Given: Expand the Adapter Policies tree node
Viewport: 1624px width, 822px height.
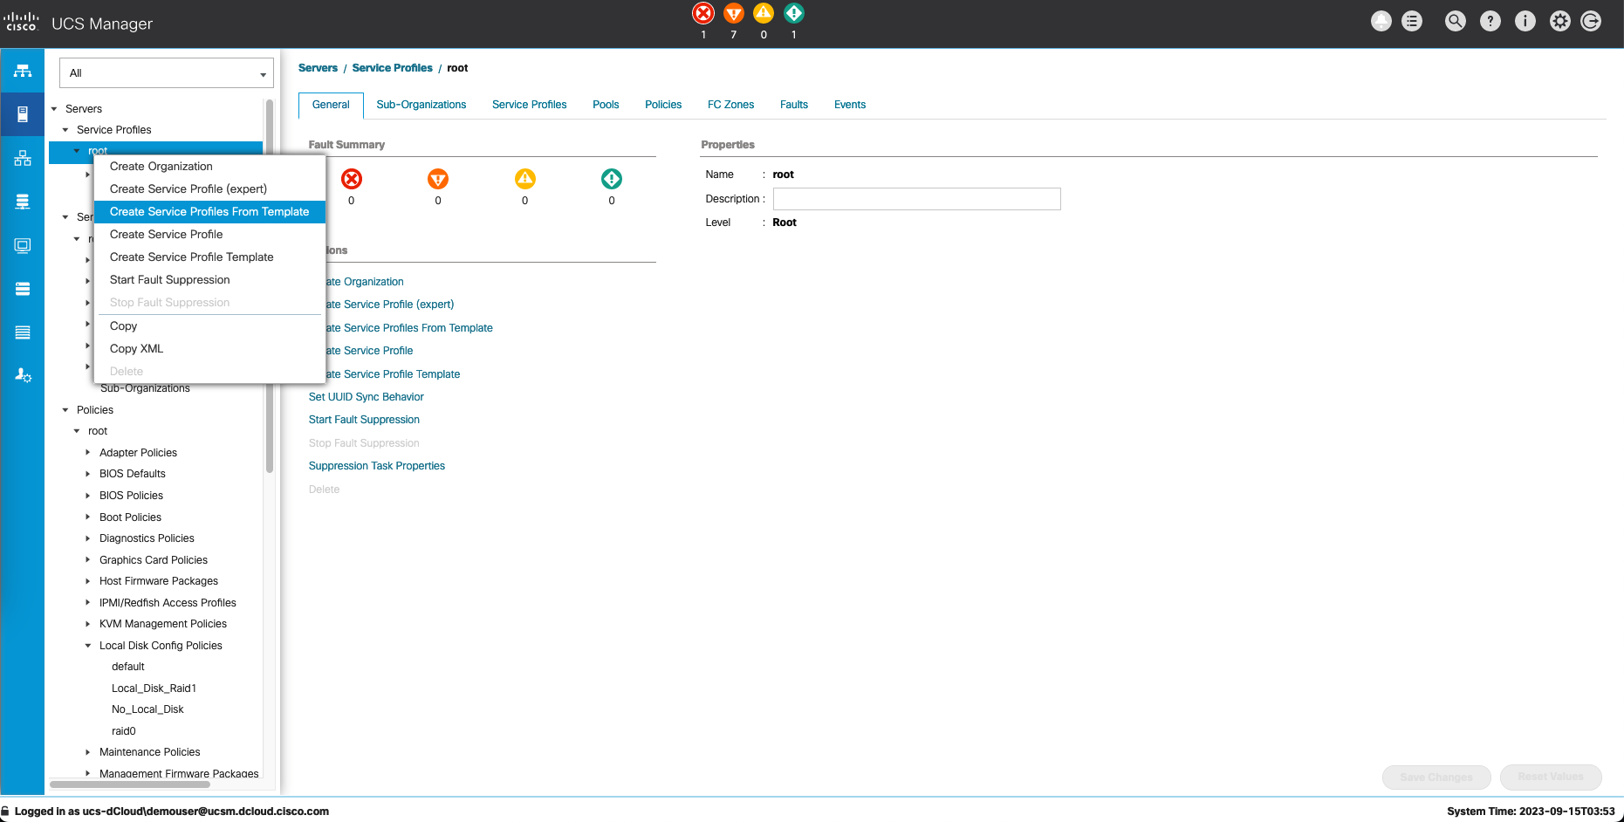Looking at the screenshot, I should click(88, 453).
